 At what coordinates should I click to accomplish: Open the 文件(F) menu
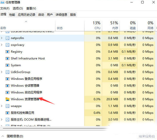5,8
